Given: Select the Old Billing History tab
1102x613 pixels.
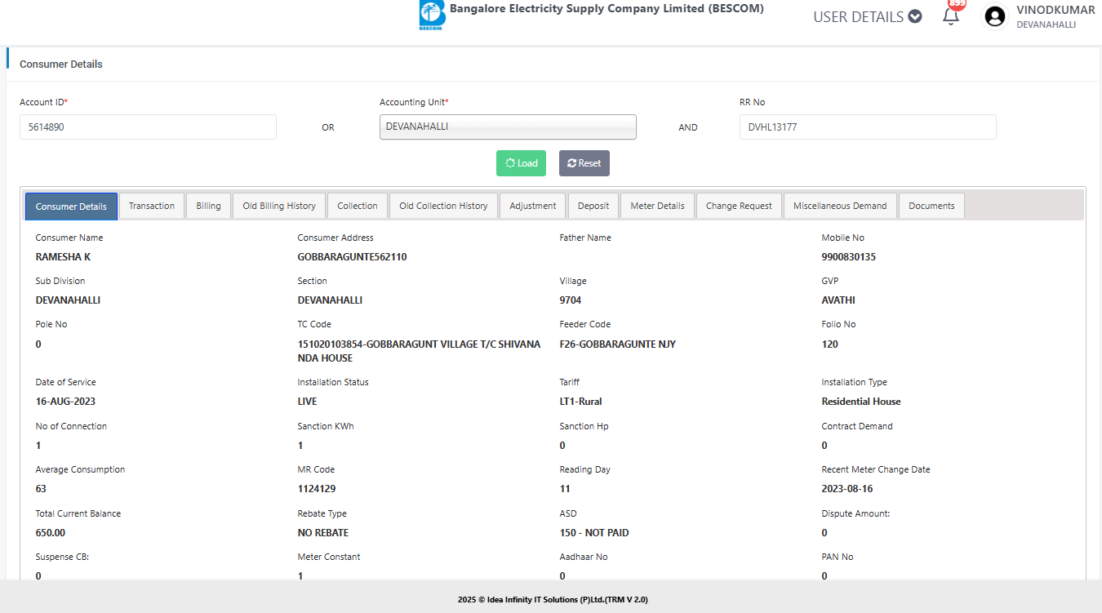Looking at the screenshot, I should pos(279,206).
